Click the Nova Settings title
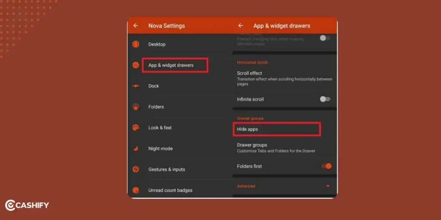The image size is (441, 220). 167,26
